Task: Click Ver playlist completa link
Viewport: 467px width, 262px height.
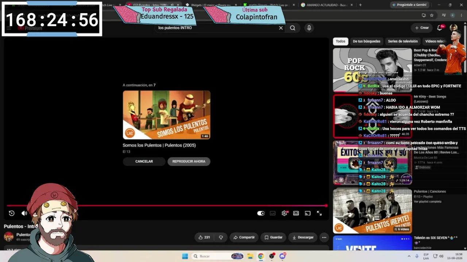Action: (x=428, y=202)
